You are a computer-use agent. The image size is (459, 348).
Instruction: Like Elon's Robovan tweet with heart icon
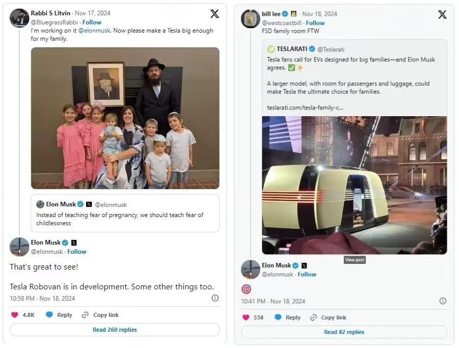tap(15, 315)
